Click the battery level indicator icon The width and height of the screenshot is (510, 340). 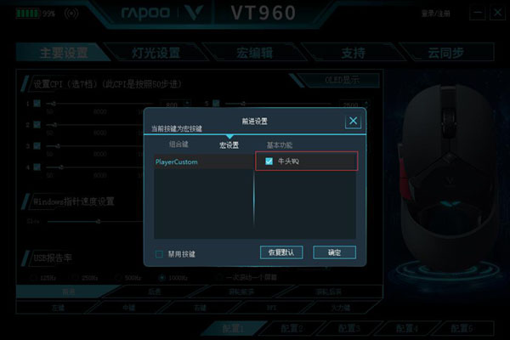[28, 14]
